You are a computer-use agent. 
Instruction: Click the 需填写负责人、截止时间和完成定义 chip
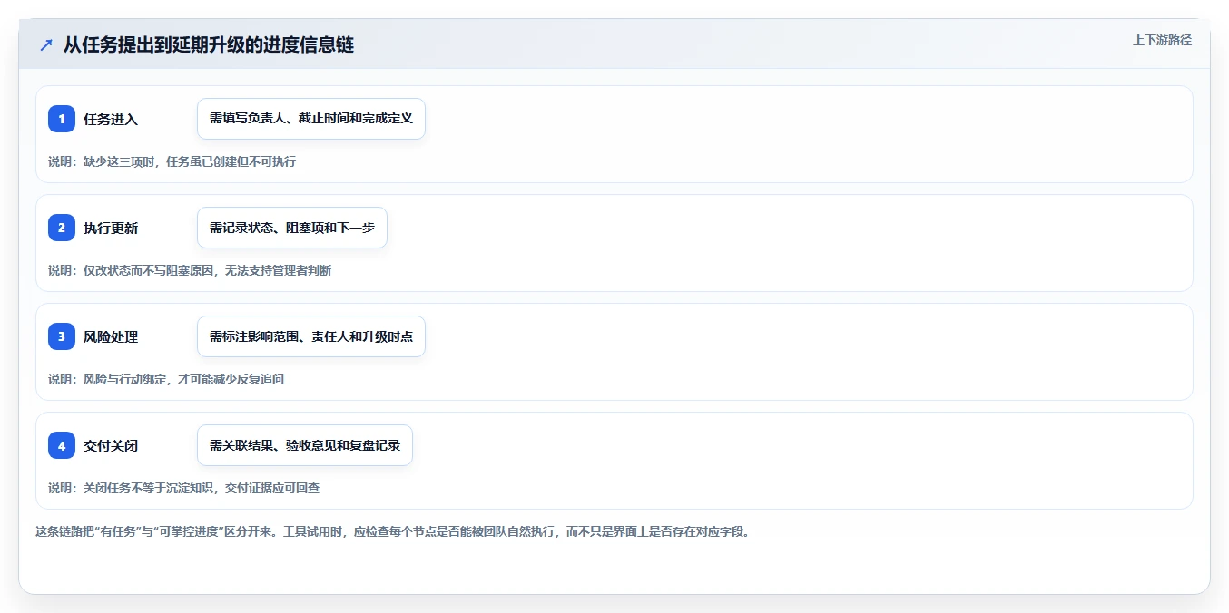(x=311, y=119)
